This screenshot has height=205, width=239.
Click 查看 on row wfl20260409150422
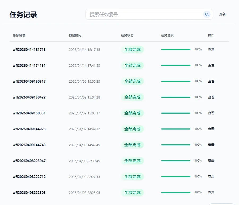211,97
